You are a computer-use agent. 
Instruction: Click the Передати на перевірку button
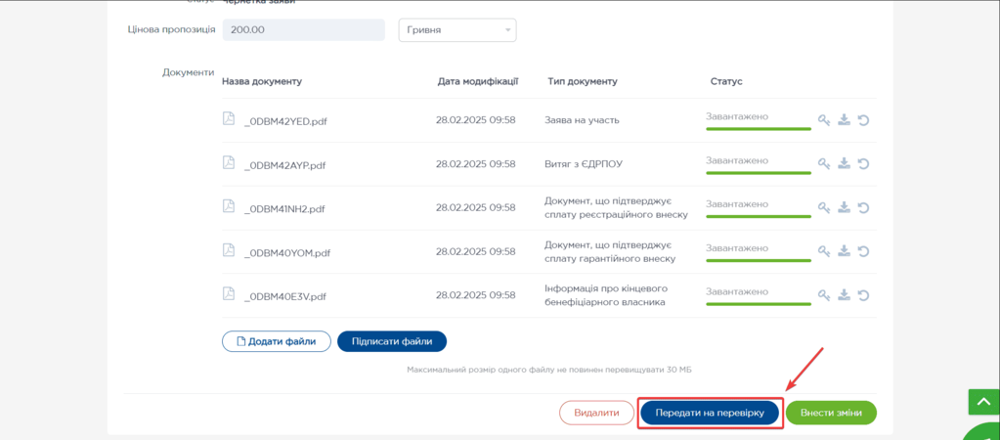pos(710,413)
